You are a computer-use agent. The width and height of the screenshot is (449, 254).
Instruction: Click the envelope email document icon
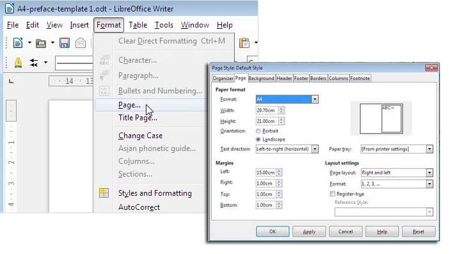[81, 43]
